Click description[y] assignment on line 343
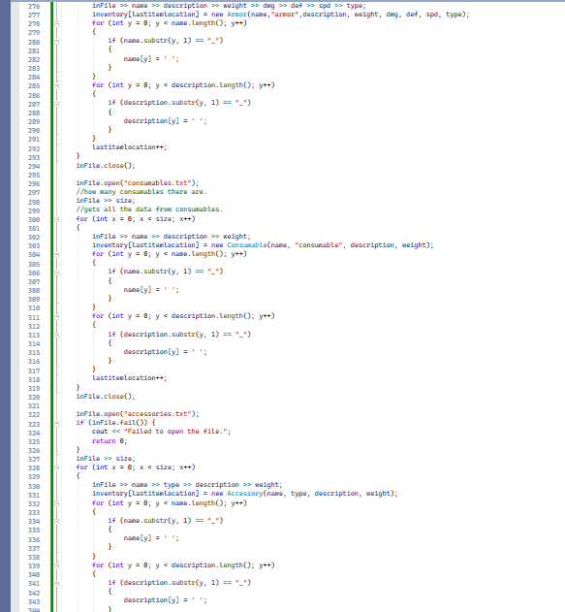The width and height of the screenshot is (565, 612). 166,600
